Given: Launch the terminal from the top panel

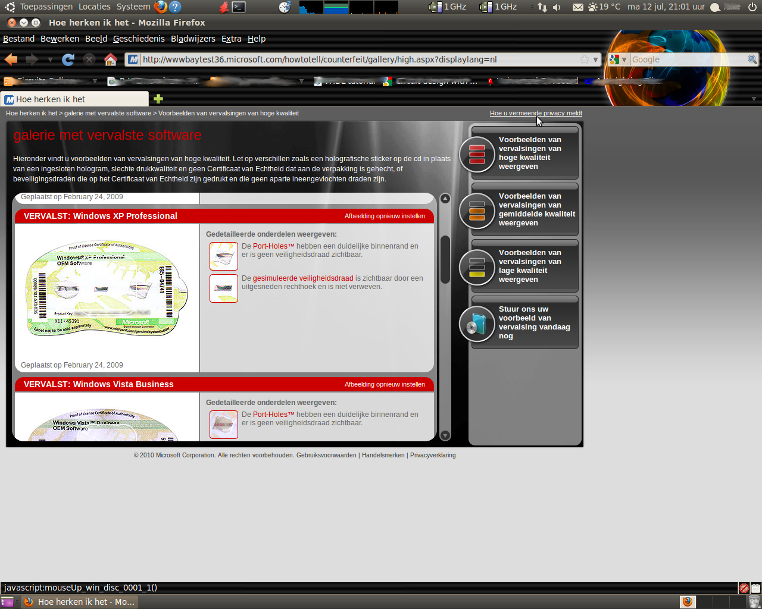Looking at the screenshot, I should click(239, 7).
